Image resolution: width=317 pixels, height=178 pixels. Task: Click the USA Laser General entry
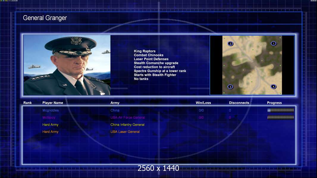tap(125, 132)
